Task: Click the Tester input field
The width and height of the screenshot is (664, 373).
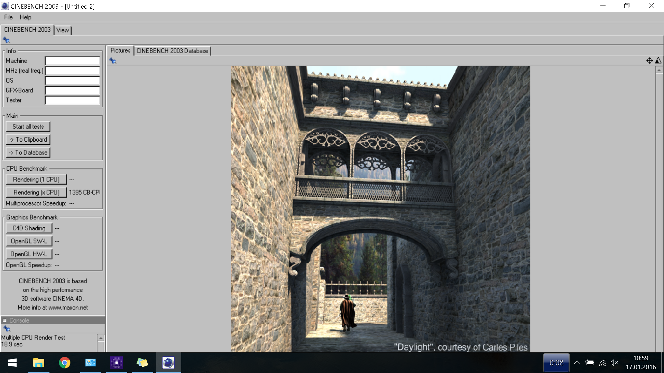Action: [x=72, y=100]
